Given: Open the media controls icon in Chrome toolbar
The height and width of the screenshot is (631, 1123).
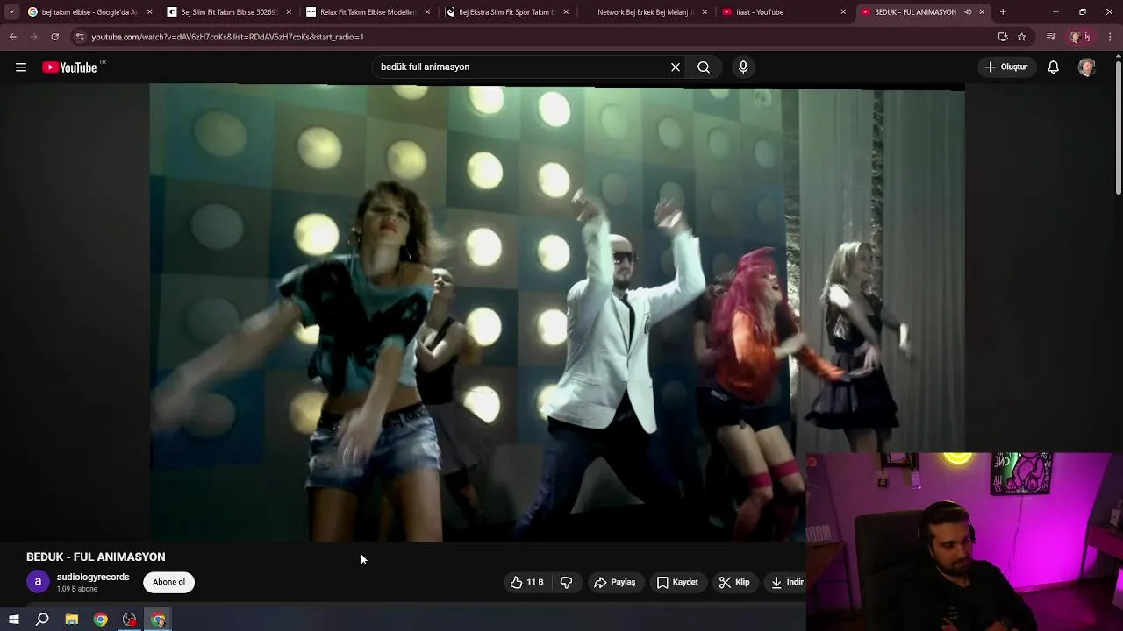Looking at the screenshot, I should pyautogui.click(x=1051, y=37).
